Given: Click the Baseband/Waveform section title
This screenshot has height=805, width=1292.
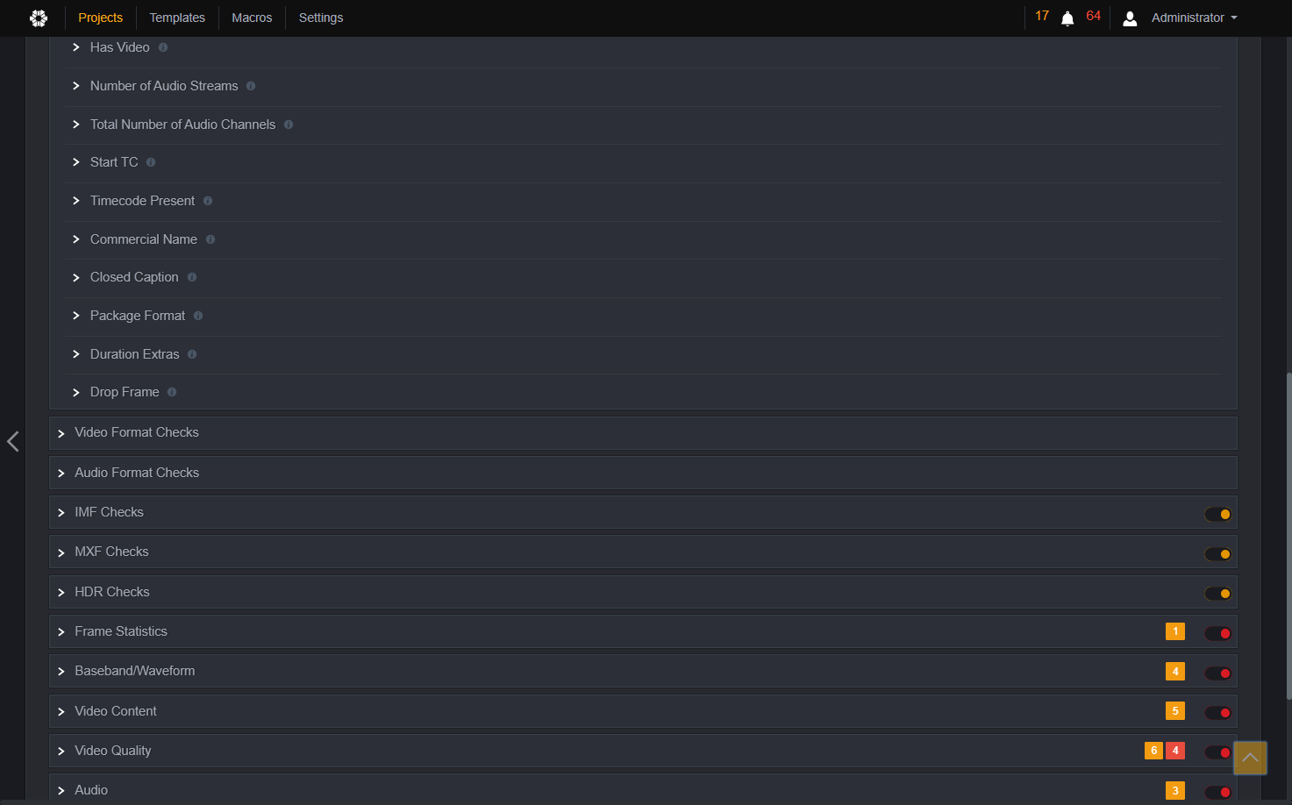Looking at the screenshot, I should click(x=135, y=671).
